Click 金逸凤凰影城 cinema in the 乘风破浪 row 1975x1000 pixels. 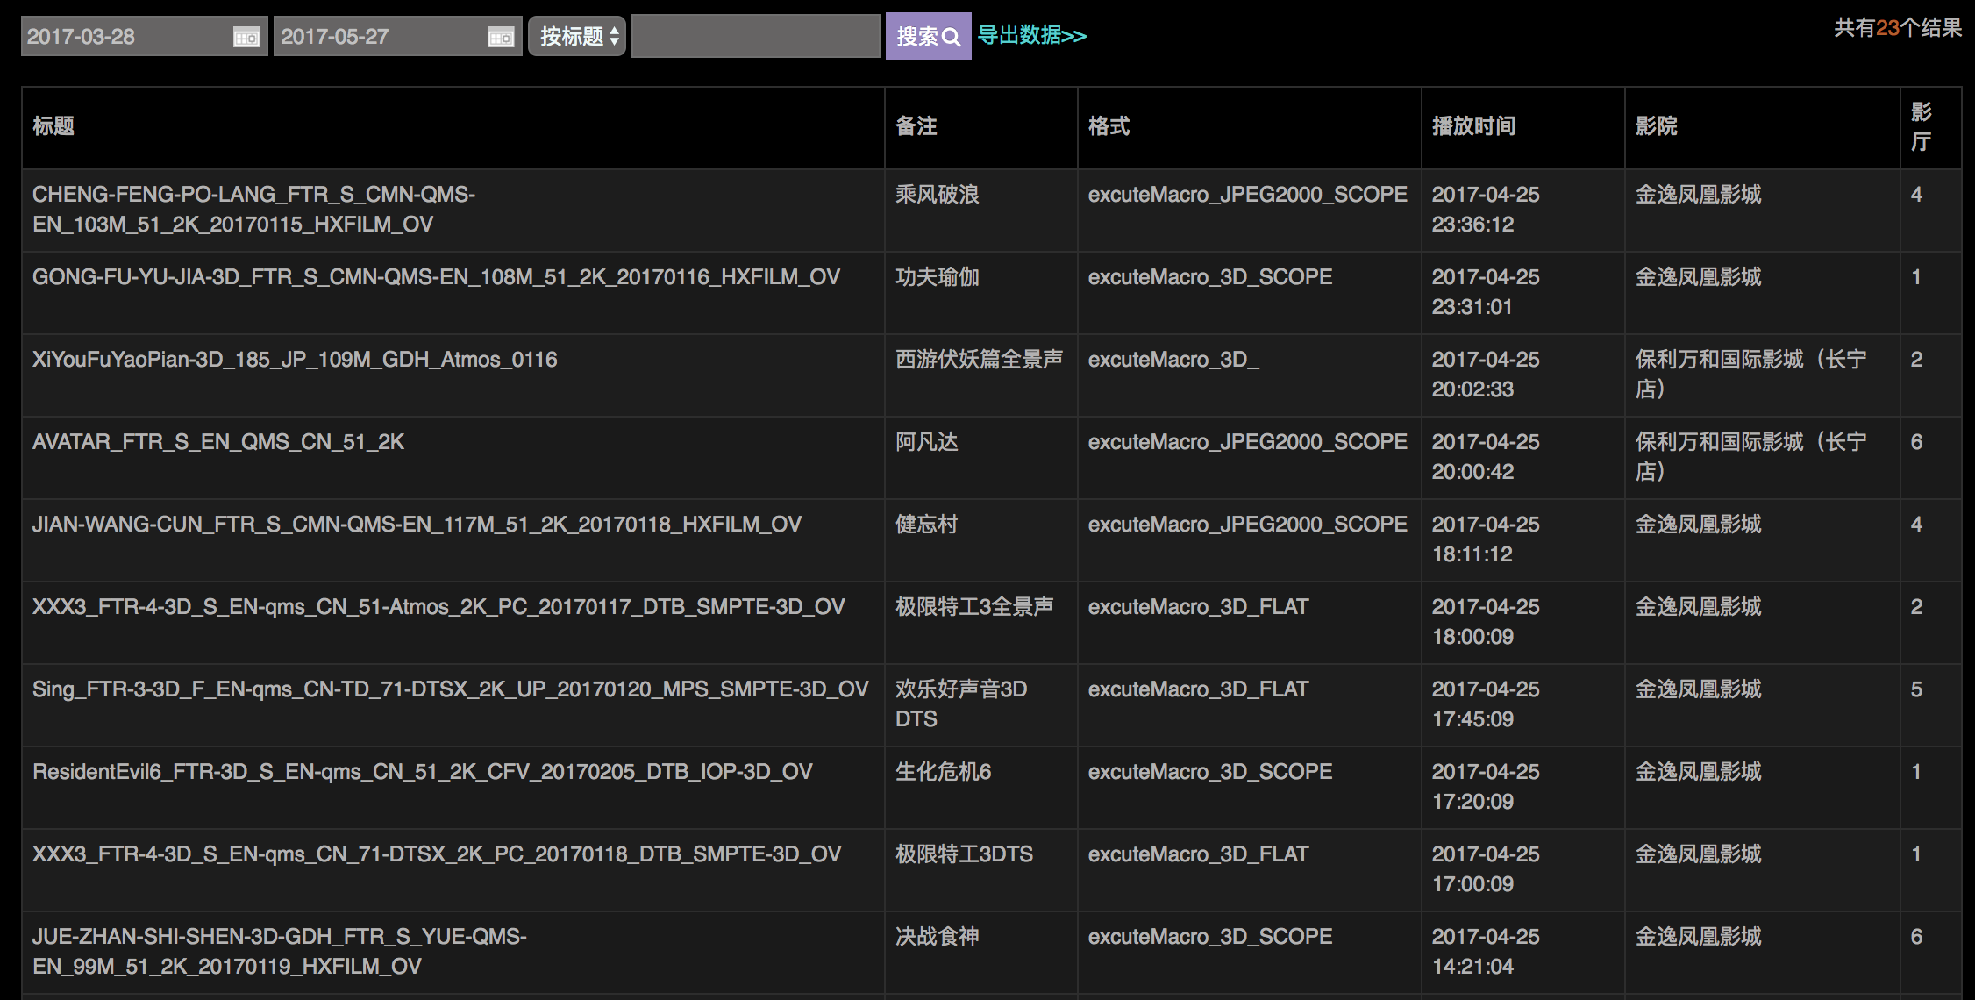[1699, 195]
